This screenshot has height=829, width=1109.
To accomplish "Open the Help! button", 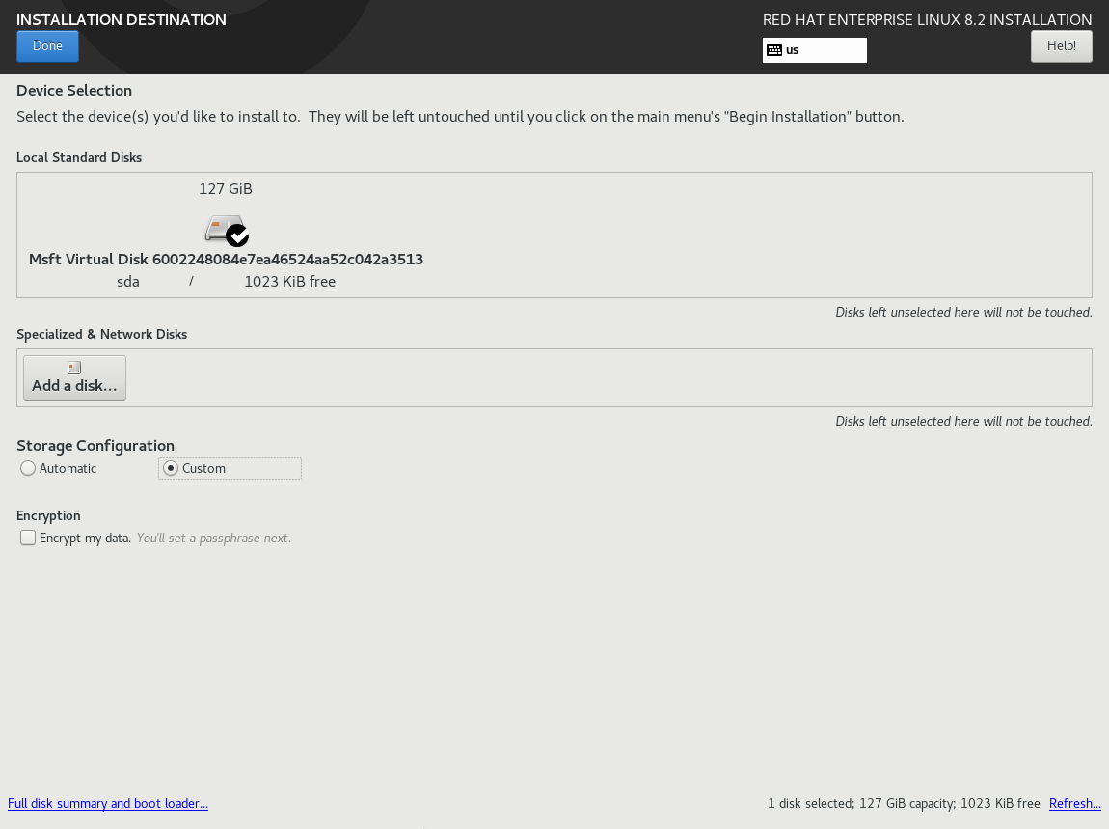I will pos(1061,46).
